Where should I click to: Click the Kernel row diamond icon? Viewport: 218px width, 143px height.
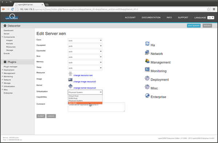[70, 86]
